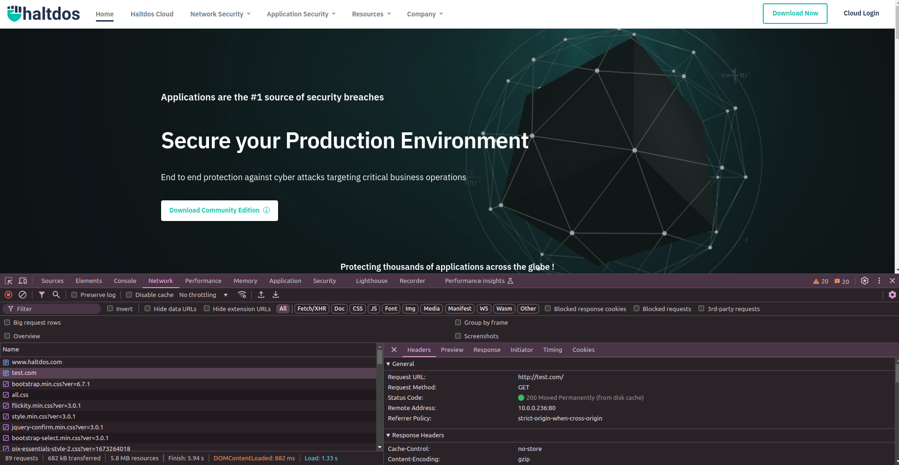Export HAR file download icon
Viewport: 899px width, 465px height.
(x=276, y=295)
